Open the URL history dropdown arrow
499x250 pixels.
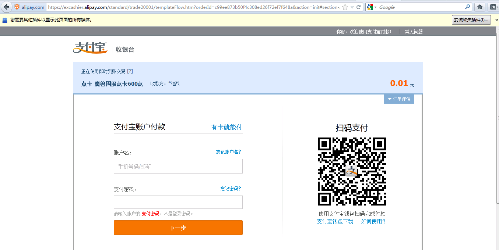[352, 7]
